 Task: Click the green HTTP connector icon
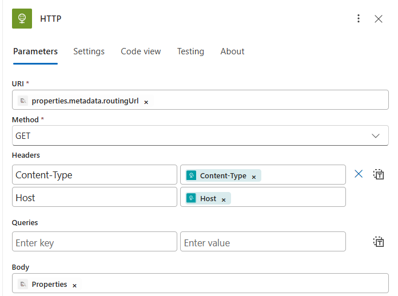coord(22,19)
